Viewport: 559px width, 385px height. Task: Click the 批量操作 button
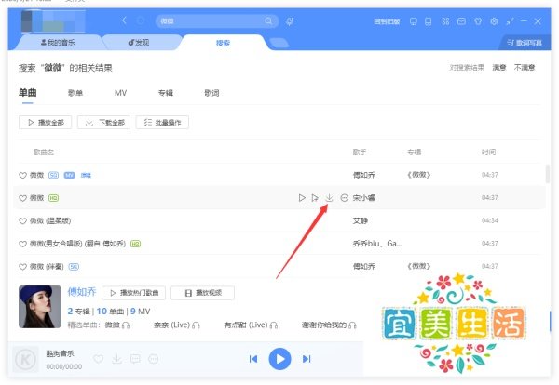(x=162, y=123)
